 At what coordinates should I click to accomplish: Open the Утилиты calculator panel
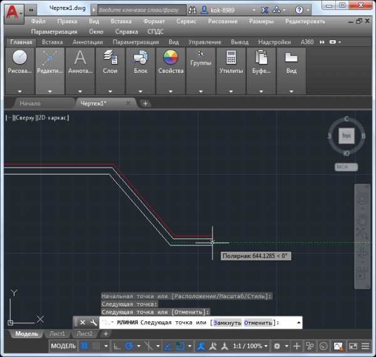[x=231, y=71]
